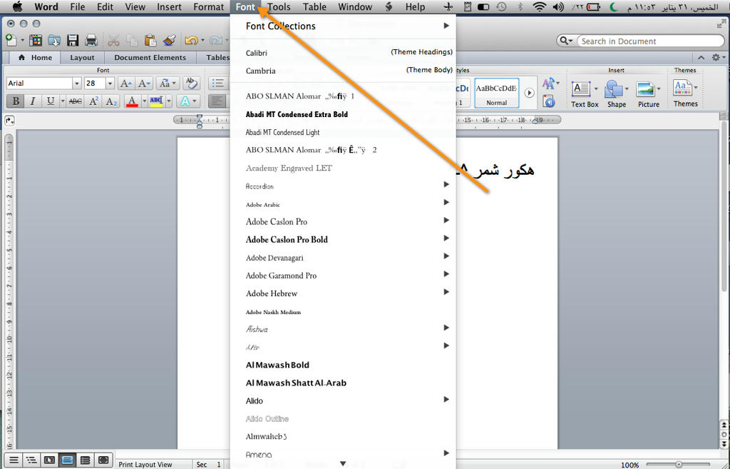Click the Wi-Fi icon in the menu bar
Viewport: 730px width, 469px height.
(540, 7)
